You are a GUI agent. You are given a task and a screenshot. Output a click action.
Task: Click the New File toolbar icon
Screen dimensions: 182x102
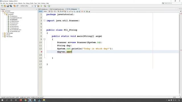tap(2, 6)
